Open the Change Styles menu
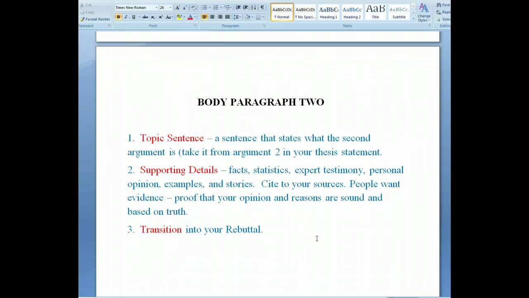The height and width of the screenshot is (298, 529). click(424, 12)
